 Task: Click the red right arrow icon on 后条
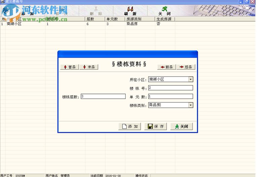point(181,67)
